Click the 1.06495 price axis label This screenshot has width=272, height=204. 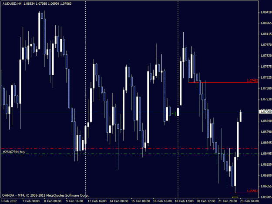click(266, 154)
